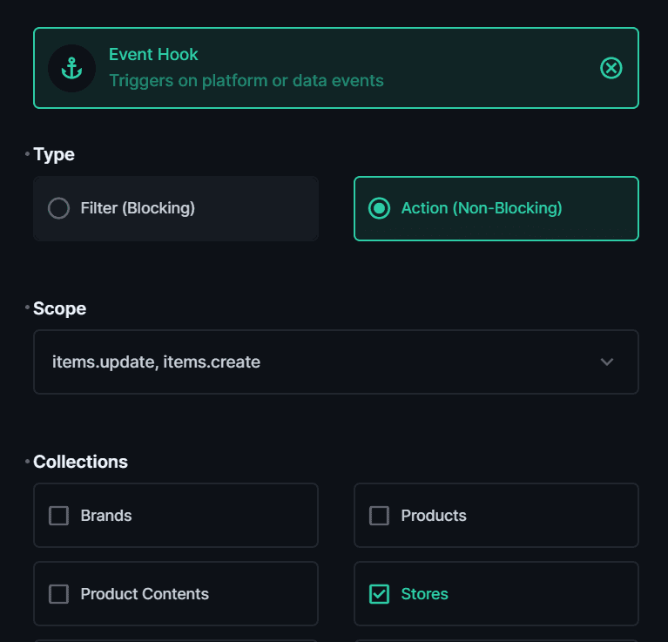Enable the Brands collection checkbox

(58, 516)
